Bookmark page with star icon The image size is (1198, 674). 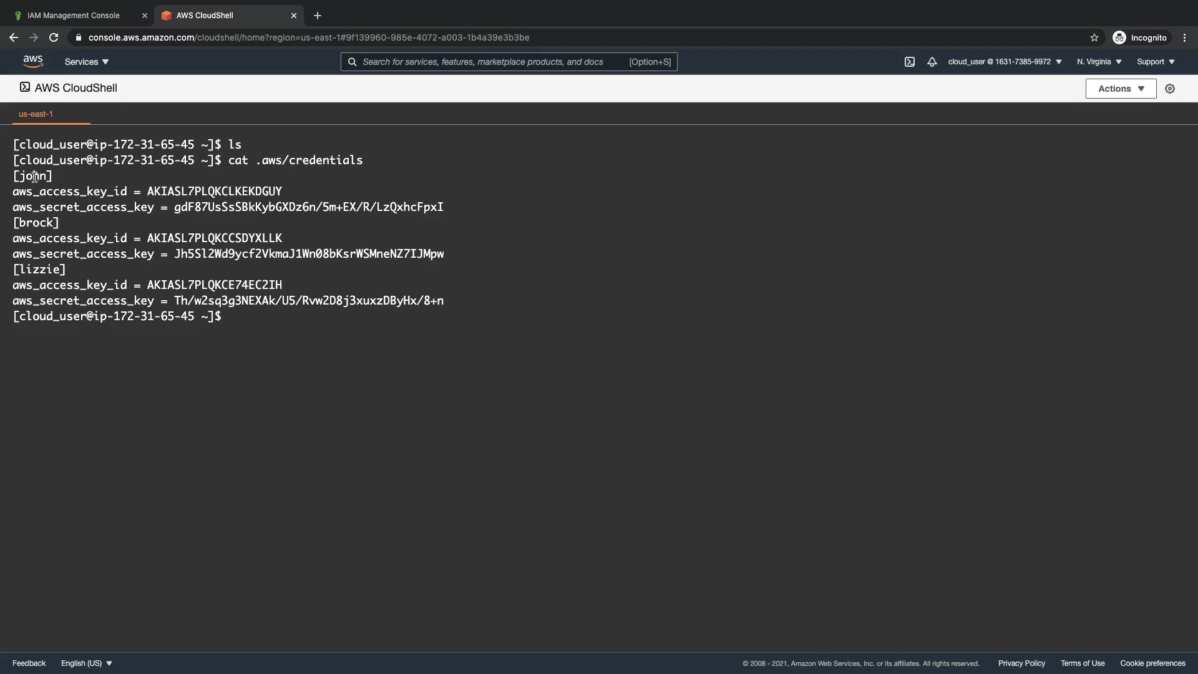tap(1094, 37)
